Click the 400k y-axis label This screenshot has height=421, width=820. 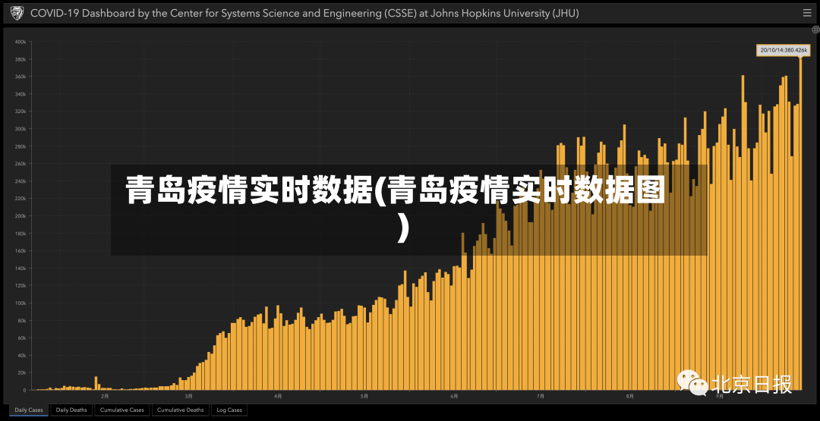tap(20, 42)
